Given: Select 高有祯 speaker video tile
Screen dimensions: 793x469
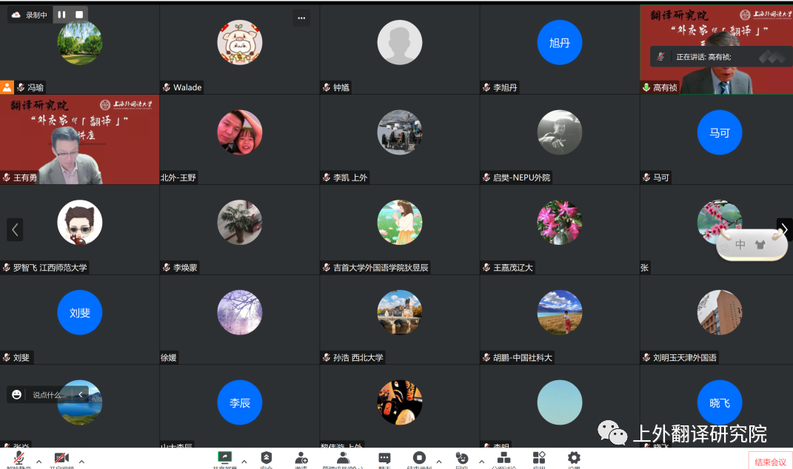Looking at the screenshot, I should click(716, 50).
